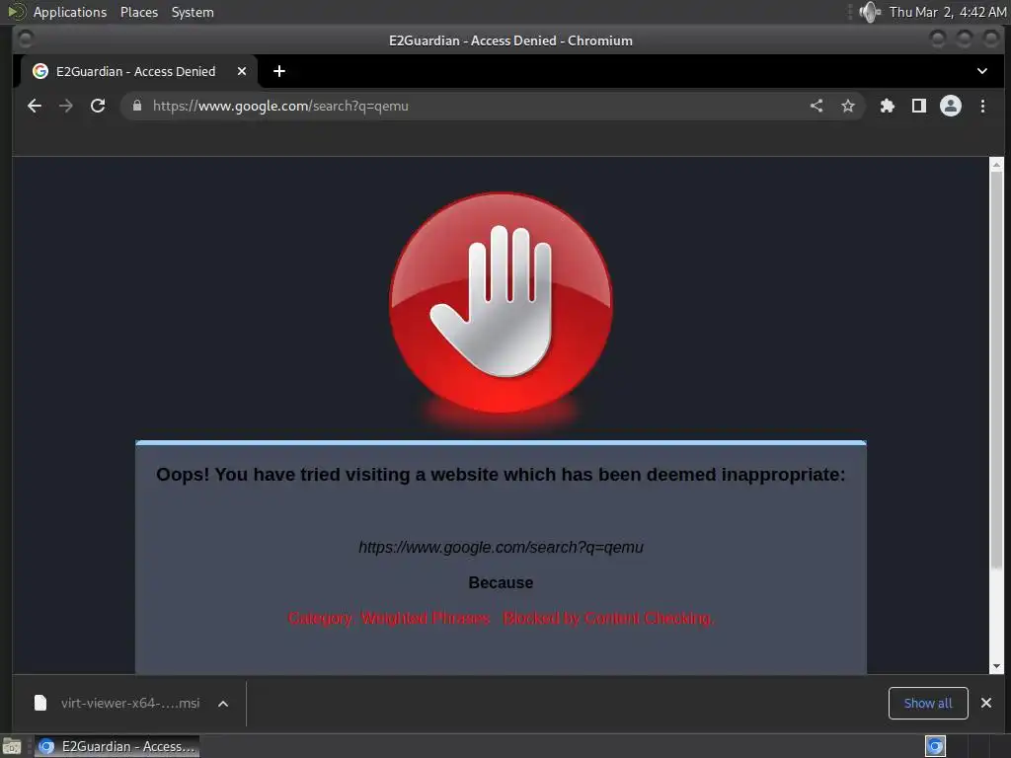Go back to the previous page
1011x758 pixels.
[35, 106]
